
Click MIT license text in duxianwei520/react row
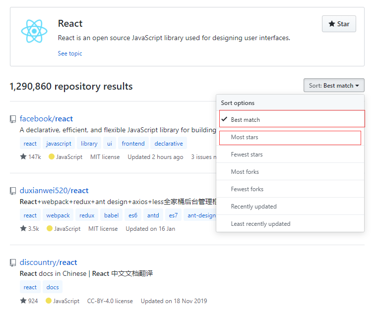(x=103, y=228)
